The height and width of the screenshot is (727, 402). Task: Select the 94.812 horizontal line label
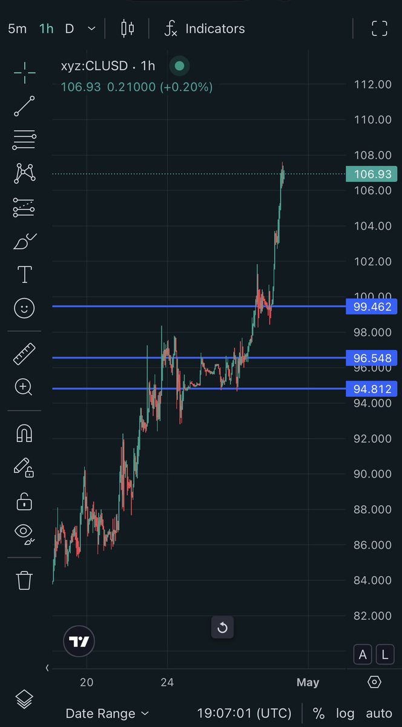point(372,389)
